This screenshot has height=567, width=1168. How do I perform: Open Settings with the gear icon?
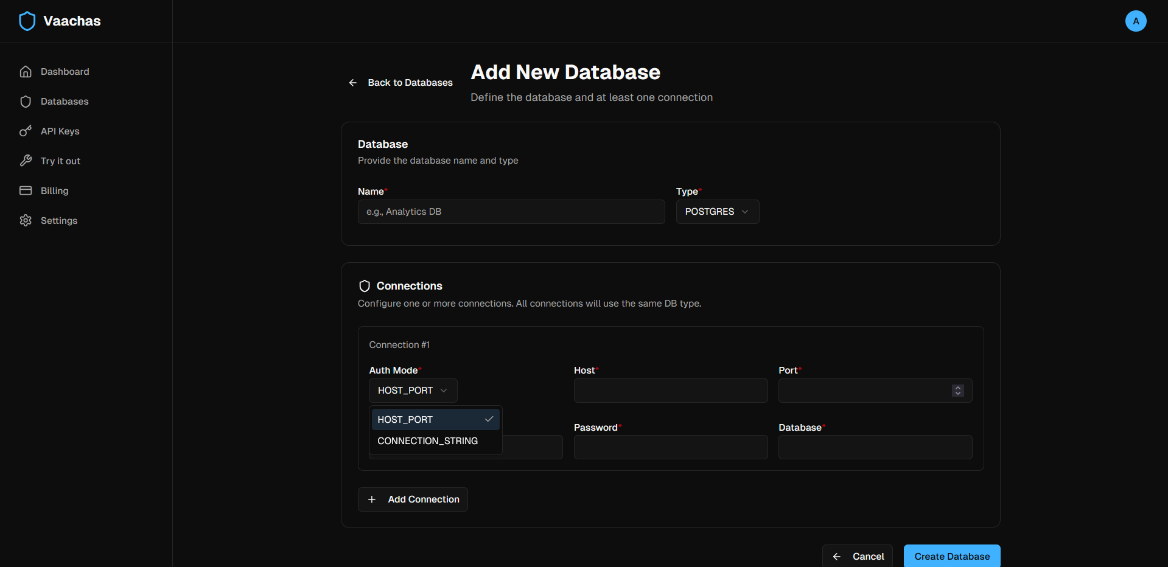[x=26, y=220]
